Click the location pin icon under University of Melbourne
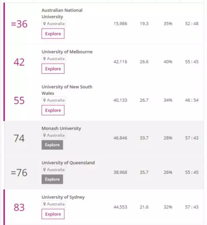Viewport: 207px width, 225px height. [x=45, y=59]
